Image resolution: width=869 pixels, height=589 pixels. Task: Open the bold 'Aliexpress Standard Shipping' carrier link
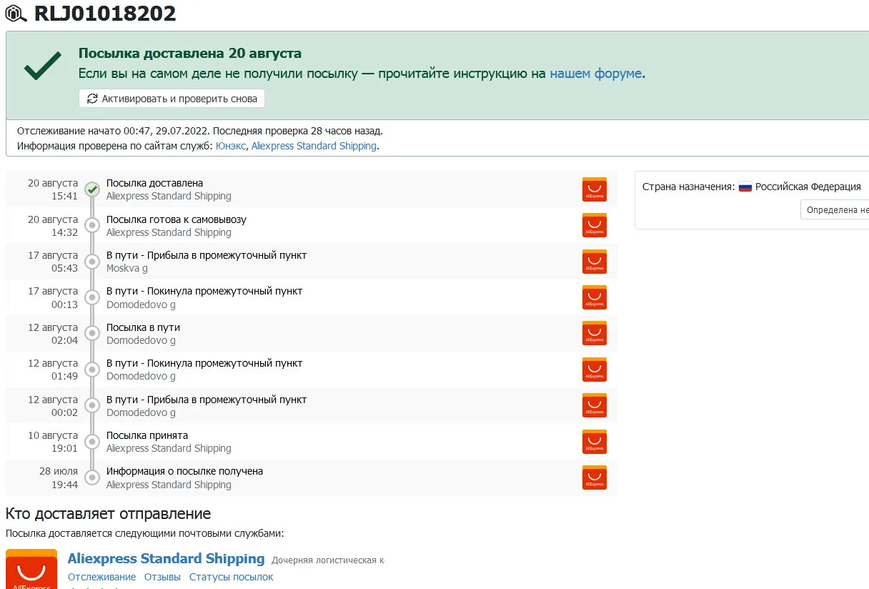(166, 558)
